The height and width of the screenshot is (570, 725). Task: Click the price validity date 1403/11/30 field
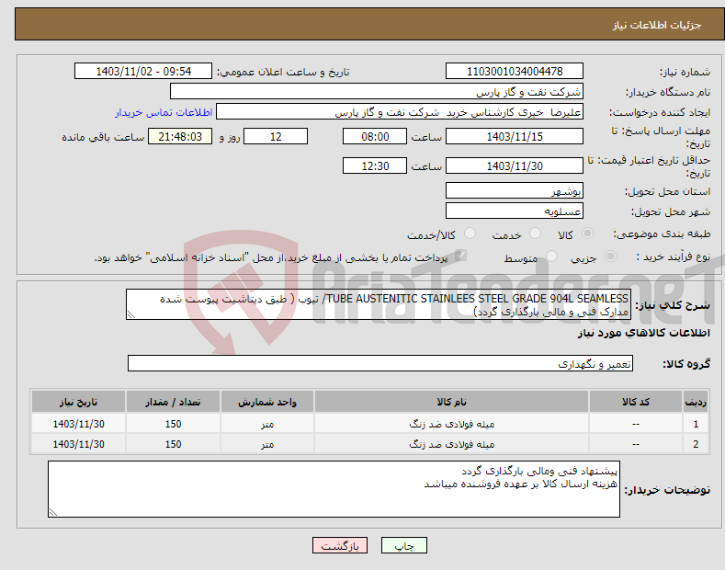coord(515,165)
